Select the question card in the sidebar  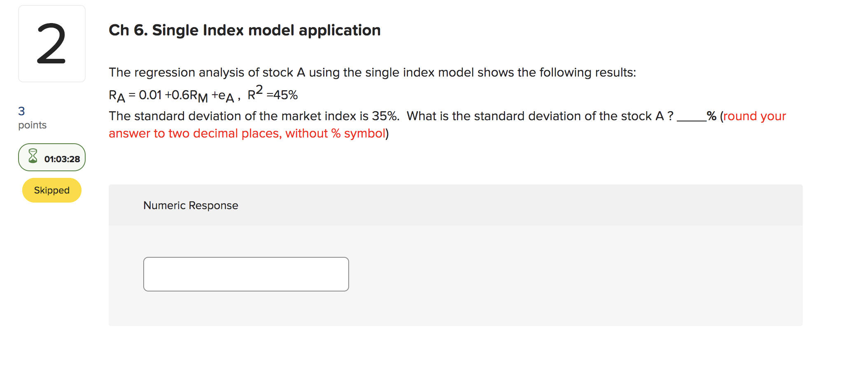click(51, 43)
